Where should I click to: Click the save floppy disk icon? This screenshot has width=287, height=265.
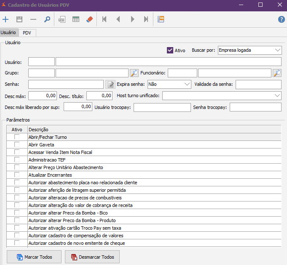pyautogui.click(x=19, y=19)
